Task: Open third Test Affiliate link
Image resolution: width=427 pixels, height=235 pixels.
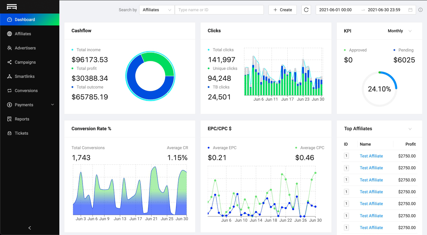Action: 371,180
